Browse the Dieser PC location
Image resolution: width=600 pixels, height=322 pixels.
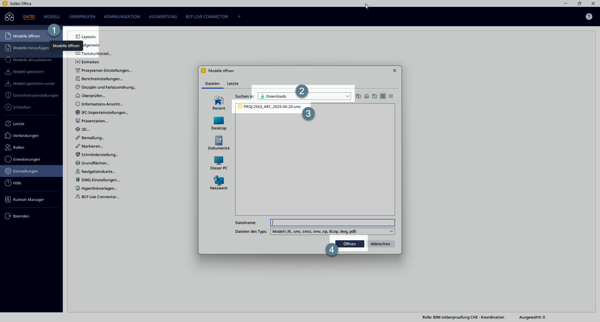tap(219, 163)
